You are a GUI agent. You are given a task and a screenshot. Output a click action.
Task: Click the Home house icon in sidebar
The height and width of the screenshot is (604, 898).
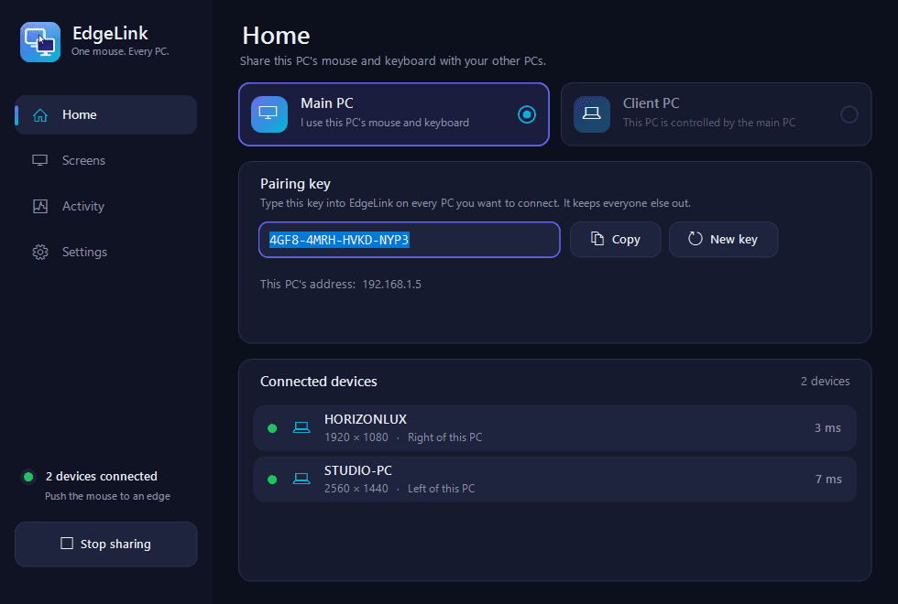click(x=40, y=115)
